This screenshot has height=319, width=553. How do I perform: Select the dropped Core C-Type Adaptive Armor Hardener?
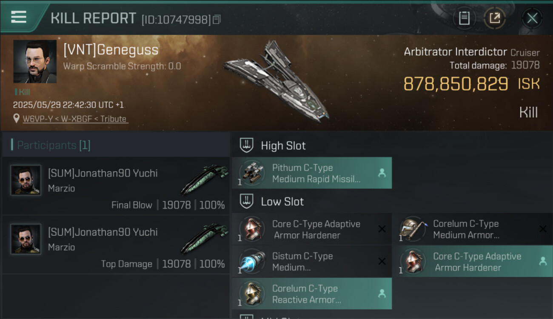coord(473,262)
